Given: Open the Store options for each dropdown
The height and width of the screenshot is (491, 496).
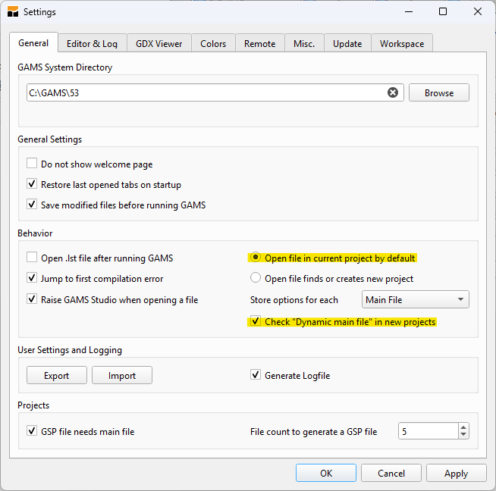Looking at the screenshot, I should (x=416, y=300).
